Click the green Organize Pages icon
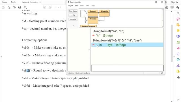 coord(178,42)
